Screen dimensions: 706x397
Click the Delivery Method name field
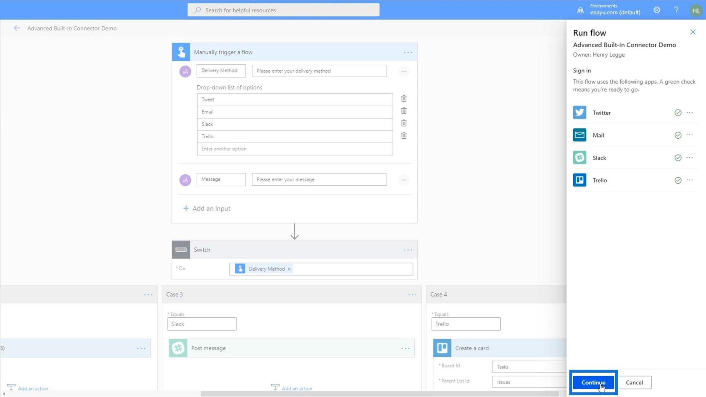tap(221, 71)
